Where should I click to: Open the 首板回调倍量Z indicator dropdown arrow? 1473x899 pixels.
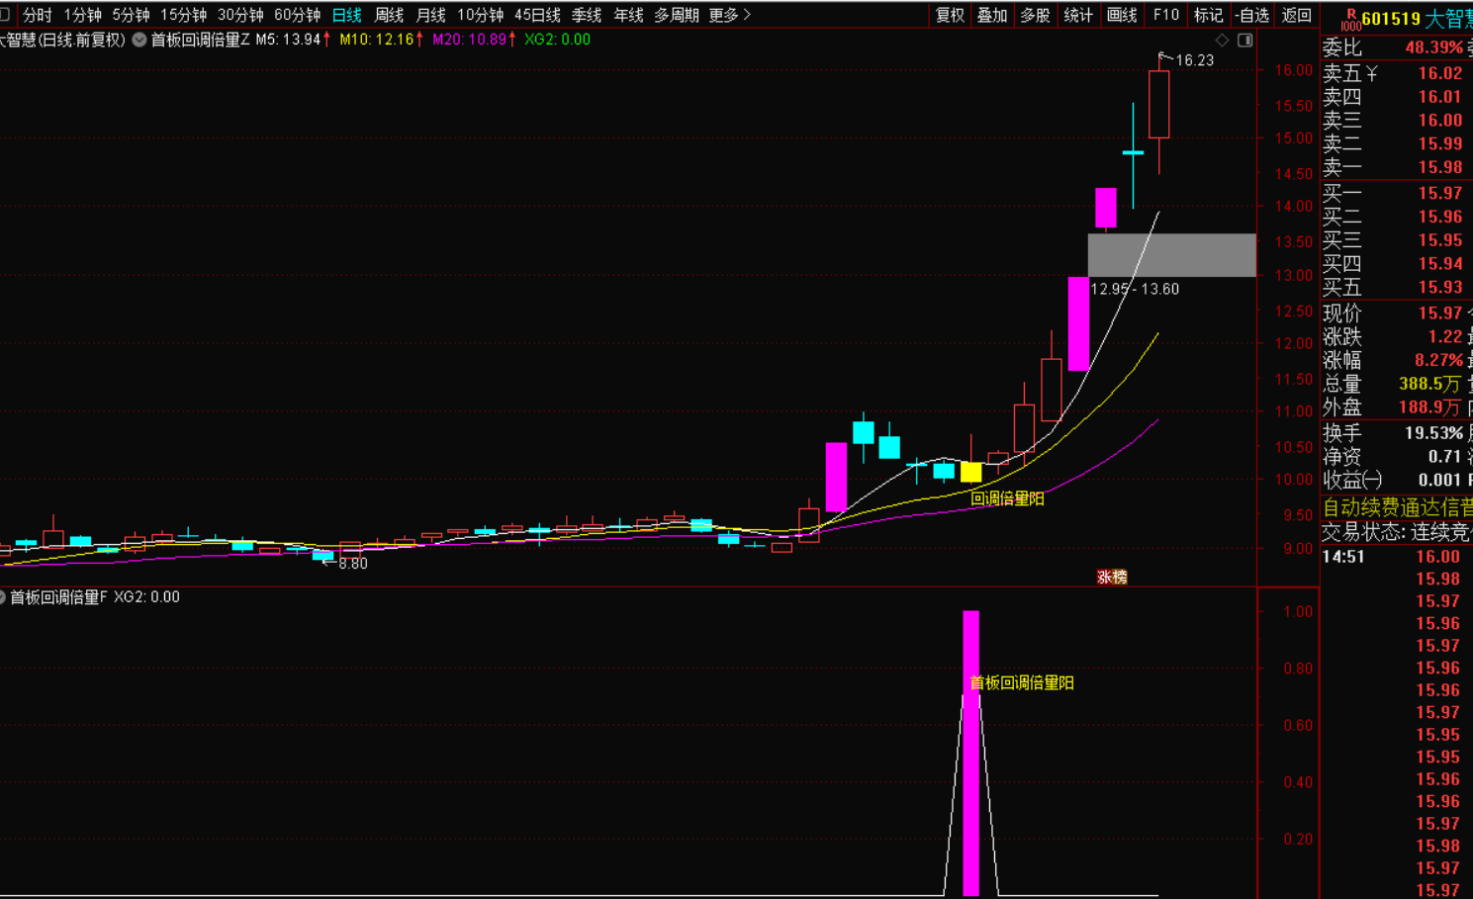click(x=139, y=41)
